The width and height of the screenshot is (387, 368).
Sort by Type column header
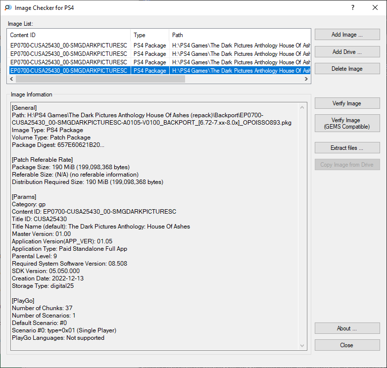[x=150, y=35]
